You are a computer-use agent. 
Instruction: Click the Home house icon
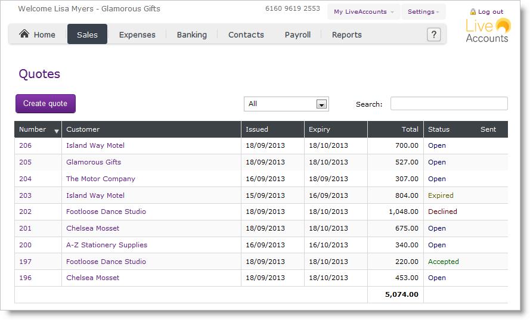[x=24, y=34]
